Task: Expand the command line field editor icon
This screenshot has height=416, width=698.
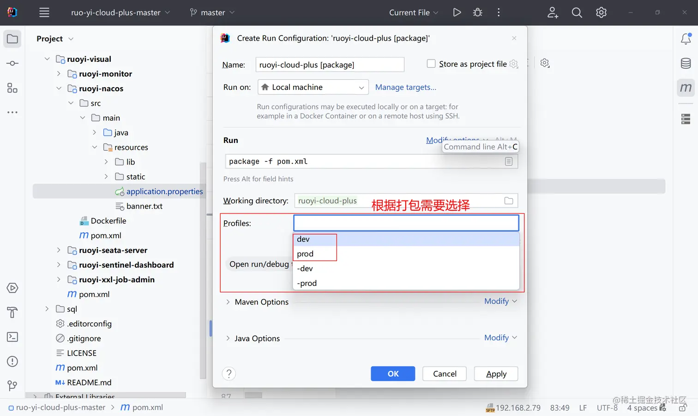Action: [509, 161]
